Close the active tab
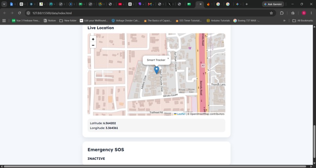 (200, 4)
